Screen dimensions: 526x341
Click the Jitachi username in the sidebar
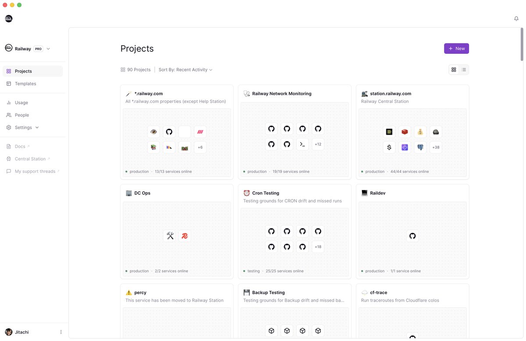[x=21, y=332]
